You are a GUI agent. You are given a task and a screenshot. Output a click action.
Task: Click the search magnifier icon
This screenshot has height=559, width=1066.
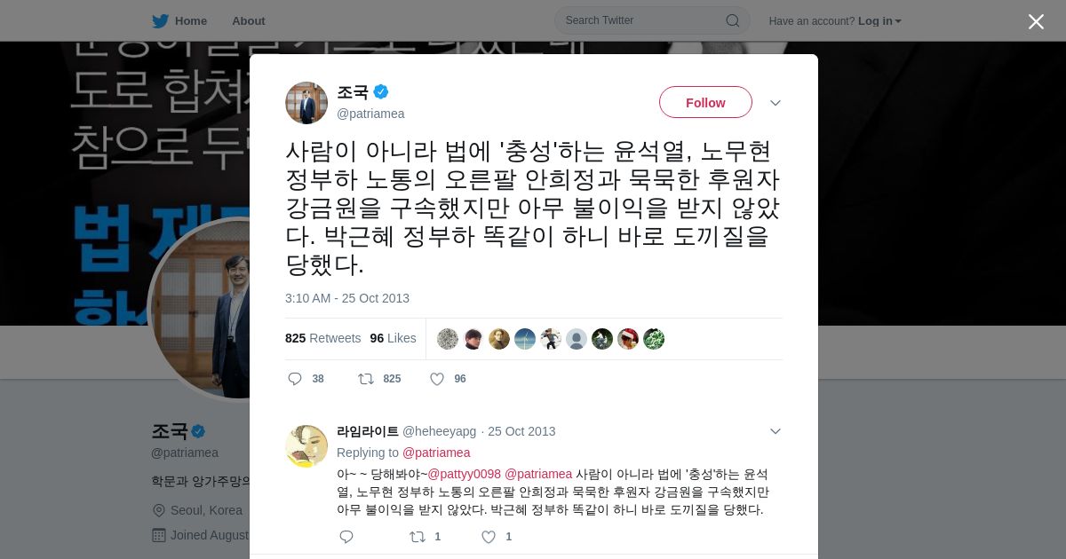click(732, 20)
